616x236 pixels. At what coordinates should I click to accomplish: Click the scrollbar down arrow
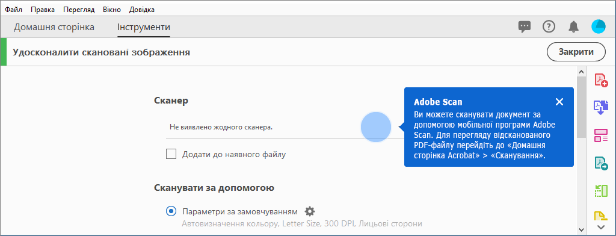pos(581,229)
